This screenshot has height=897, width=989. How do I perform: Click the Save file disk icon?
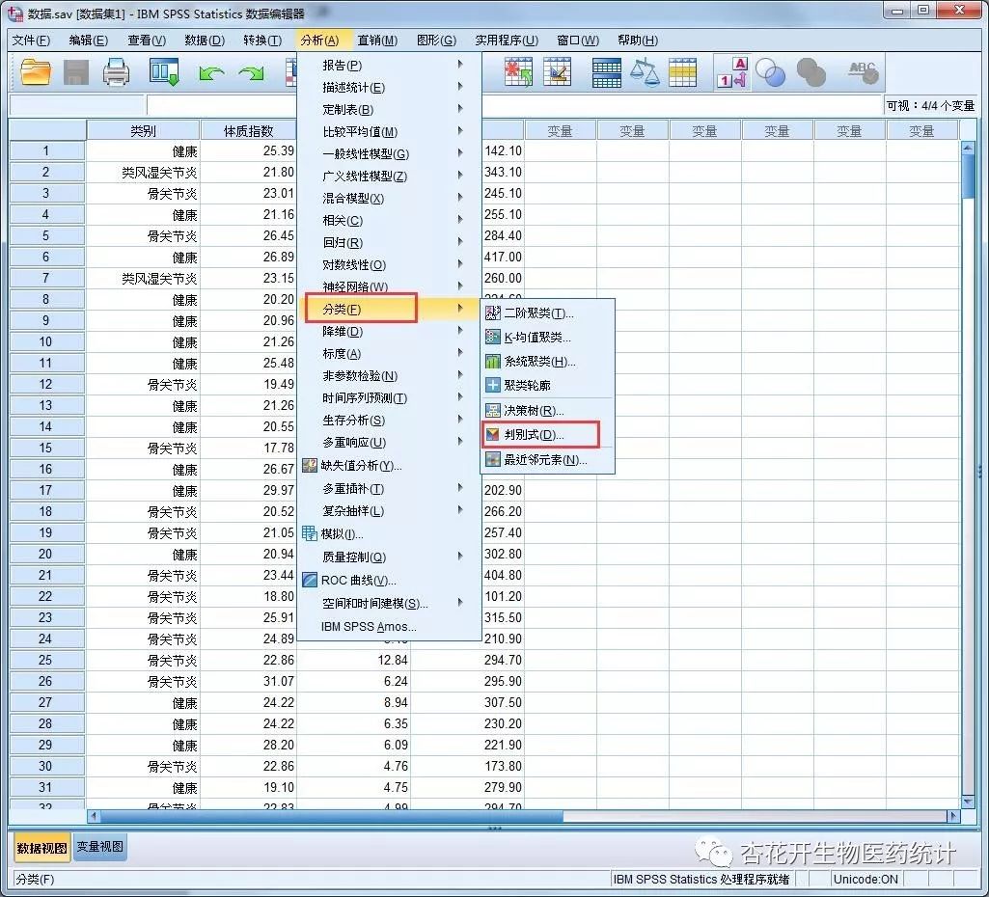click(75, 72)
